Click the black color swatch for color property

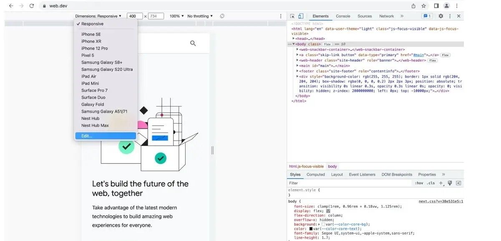coord(311,229)
